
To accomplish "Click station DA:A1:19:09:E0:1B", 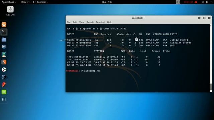I will point(106,57).
